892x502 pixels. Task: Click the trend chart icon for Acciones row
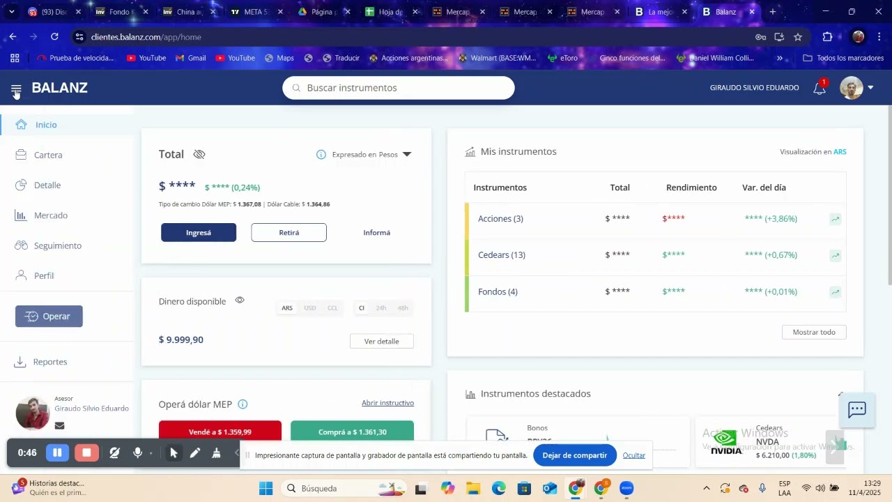835,219
